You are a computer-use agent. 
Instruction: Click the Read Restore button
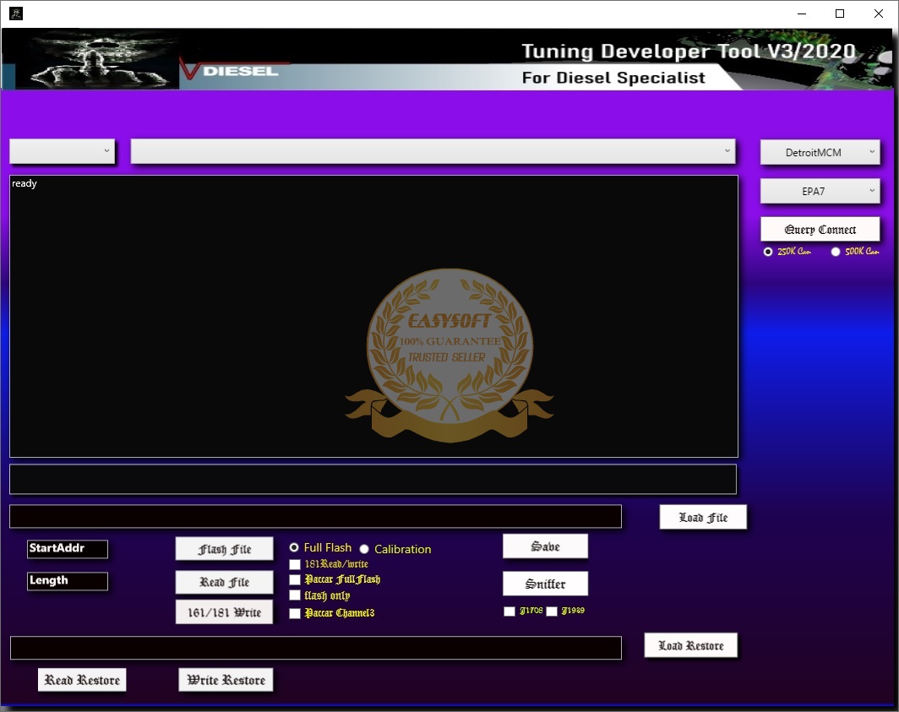82,680
